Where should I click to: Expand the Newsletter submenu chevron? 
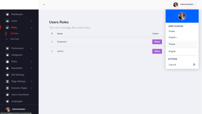pos(31,68)
